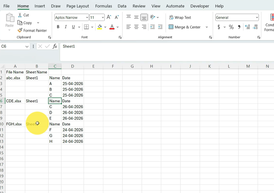Click the Insert Function fx icon
The height and width of the screenshot is (193, 274).
pos(55,46)
